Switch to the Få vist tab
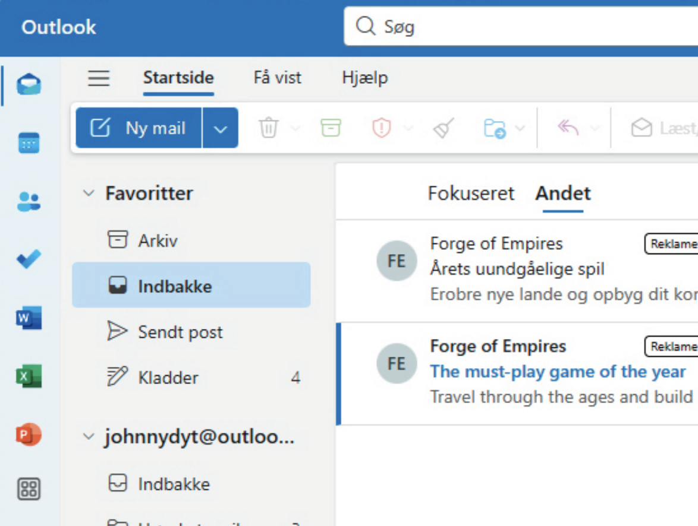The image size is (698, 526). pyautogui.click(x=277, y=78)
